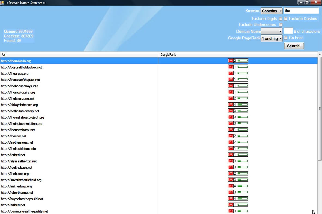Select the row http://arthed.net
Viewport: 322px width, 214px height.
(159, 205)
